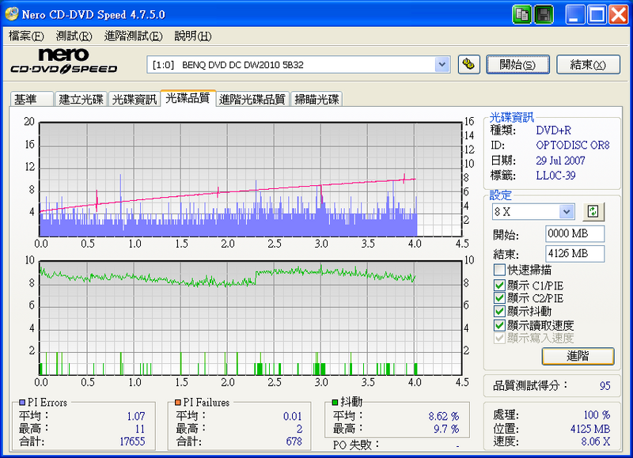Click the green jitter (抖動) legend square
The image size is (633, 458).
click(335, 402)
